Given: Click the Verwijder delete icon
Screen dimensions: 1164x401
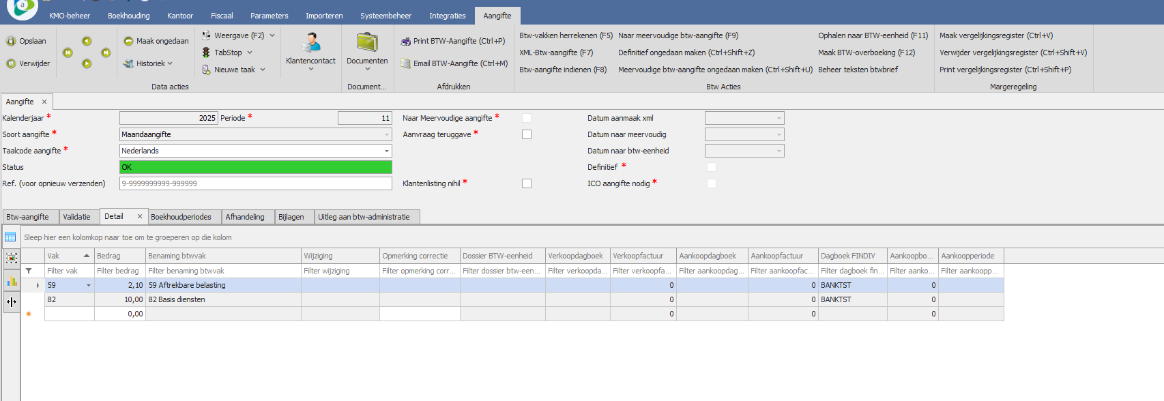Looking at the screenshot, I should 11,63.
